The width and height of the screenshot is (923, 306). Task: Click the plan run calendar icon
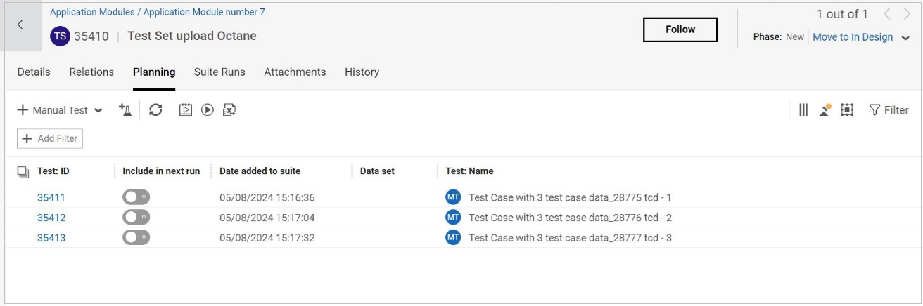pyautogui.click(x=186, y=109)
